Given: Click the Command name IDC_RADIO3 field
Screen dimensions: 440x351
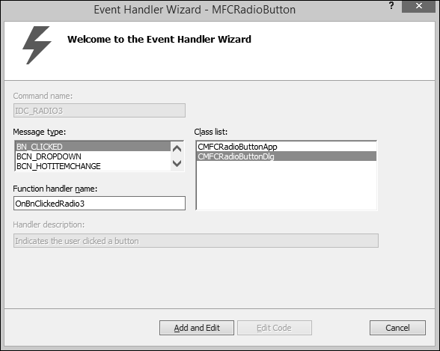Looking at the screenshot, I should coord(100,111).
